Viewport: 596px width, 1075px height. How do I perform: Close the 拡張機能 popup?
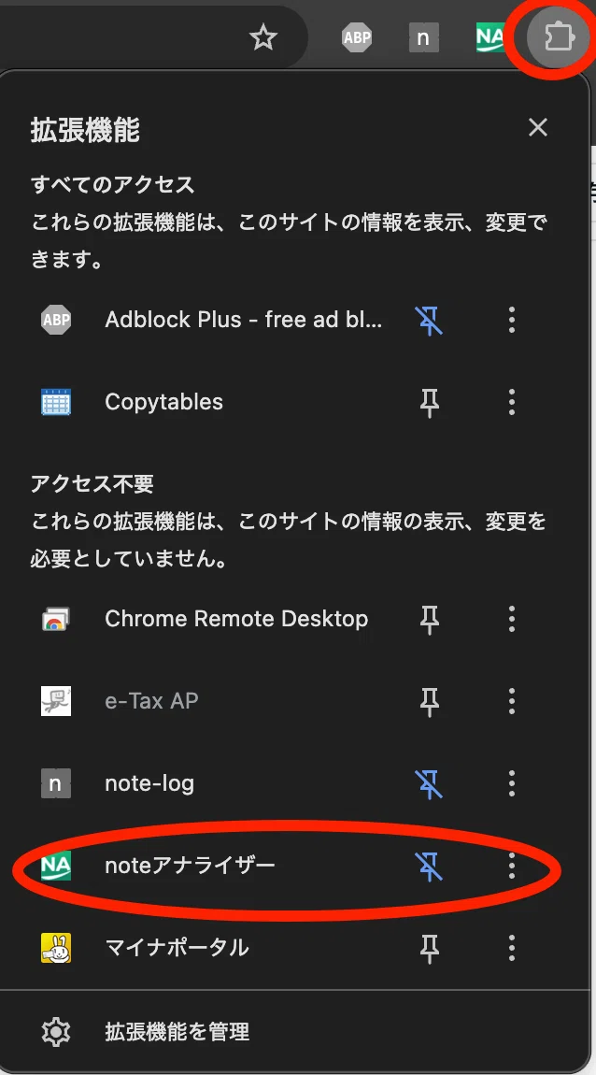[x=538, y=127]
